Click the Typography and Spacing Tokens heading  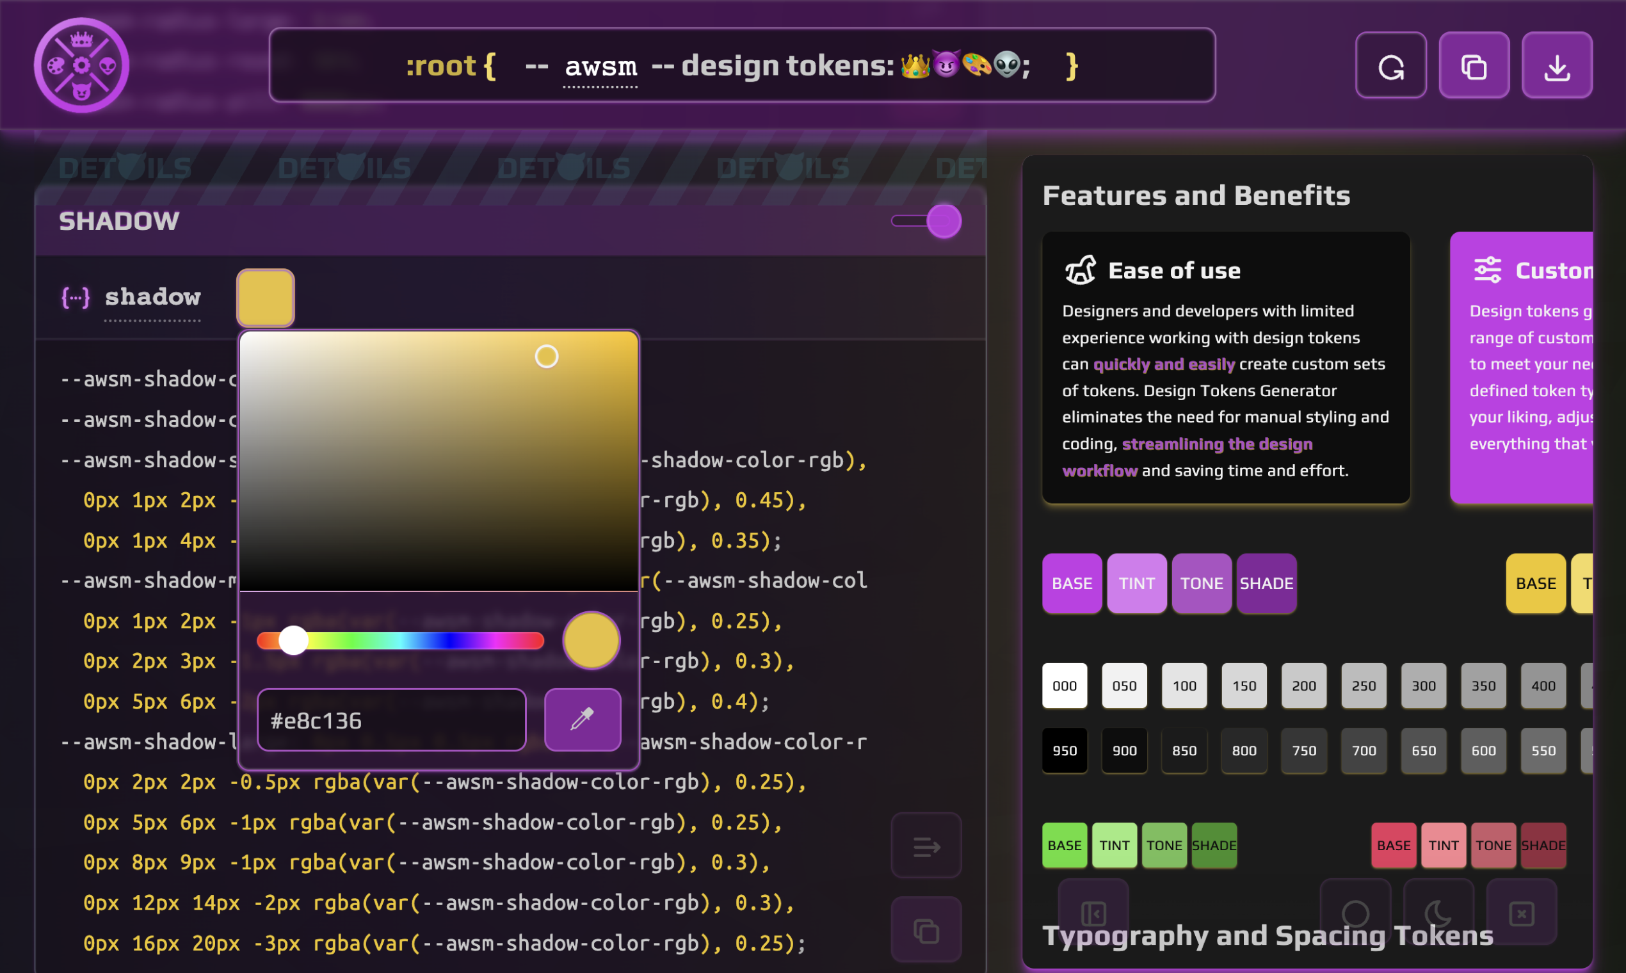pos(1268,936)
